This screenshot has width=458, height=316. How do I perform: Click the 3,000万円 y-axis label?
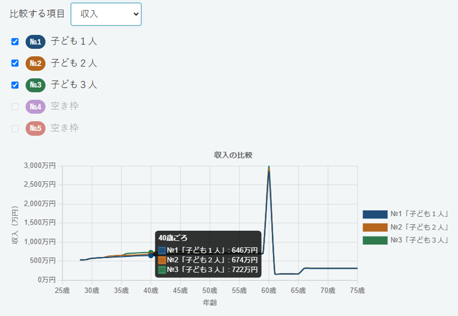(40, 166)
